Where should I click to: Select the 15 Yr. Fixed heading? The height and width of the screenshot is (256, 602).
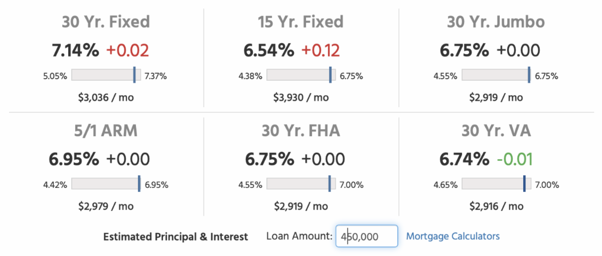pyautogui.click(x=300, y=22)
